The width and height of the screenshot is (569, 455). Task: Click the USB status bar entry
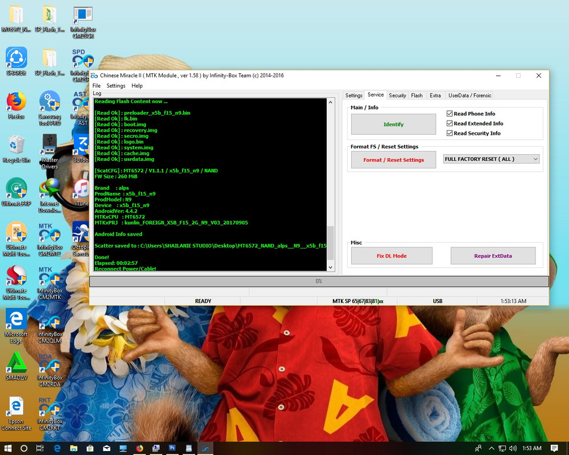437,301
